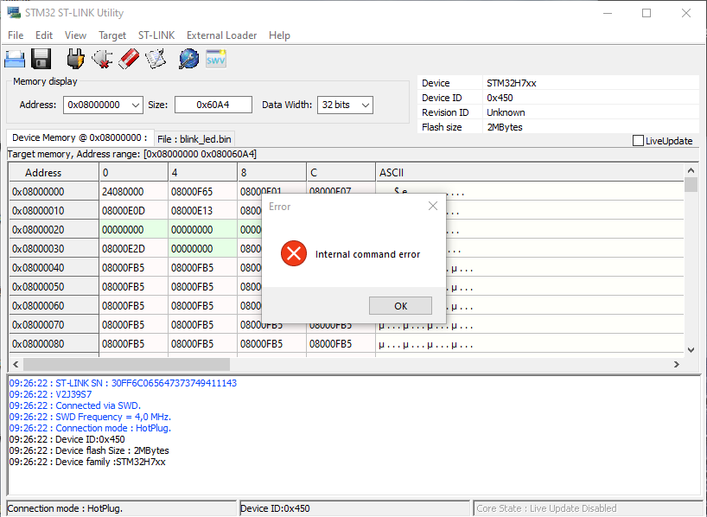Click horizontal scrollbar right arrow
707x517 pixels.
pyautogui.click(x=677, y=364)
